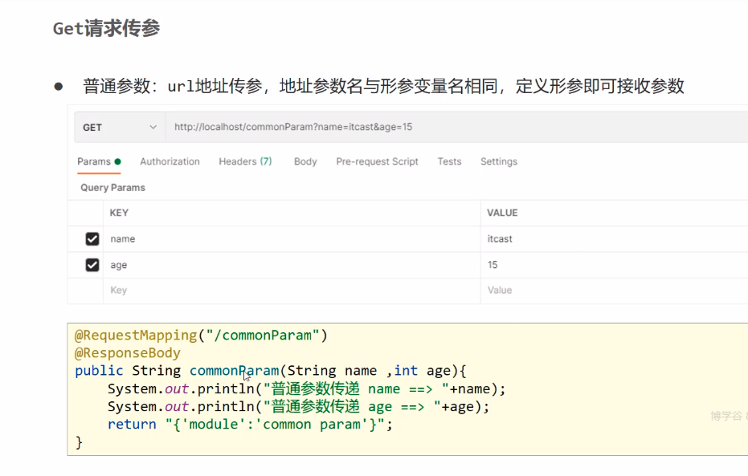This screenshot has height=476, width=748.
Task: Select the Headers (7) tab
Action: (x=245, y=161)
